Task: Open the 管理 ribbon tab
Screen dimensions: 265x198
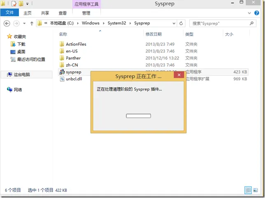Action: [86, 13]
